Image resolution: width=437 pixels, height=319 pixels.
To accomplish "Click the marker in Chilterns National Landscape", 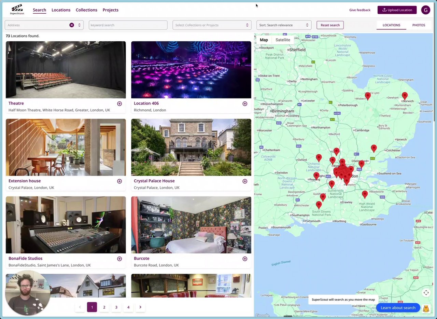I will click(x=319, y=158).
